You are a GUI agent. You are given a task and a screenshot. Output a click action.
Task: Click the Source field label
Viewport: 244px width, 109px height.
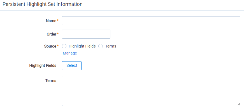50,46
